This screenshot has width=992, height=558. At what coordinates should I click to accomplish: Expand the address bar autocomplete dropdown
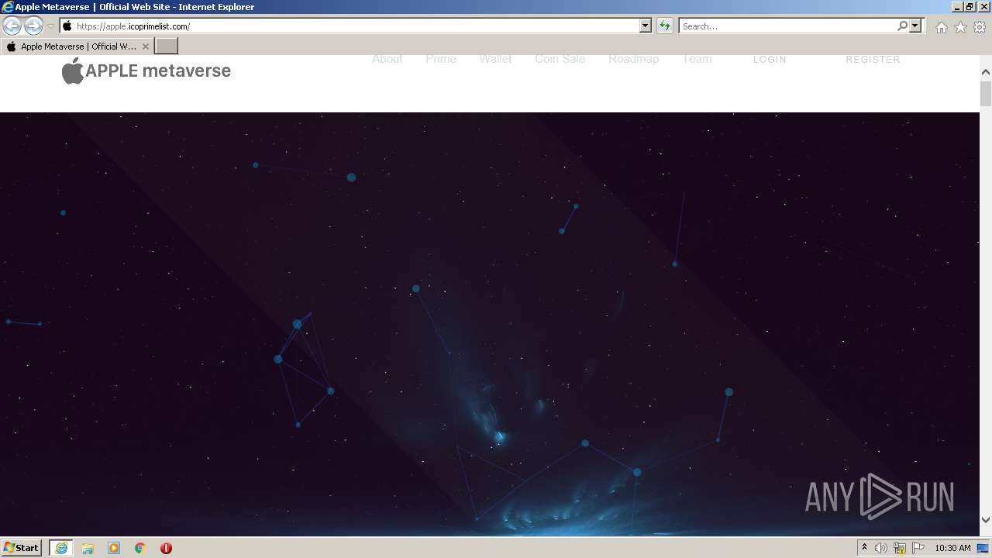pos(646,26)
